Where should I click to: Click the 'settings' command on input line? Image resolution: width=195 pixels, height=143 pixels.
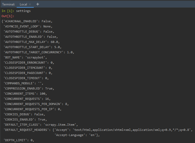click(23, 11)
